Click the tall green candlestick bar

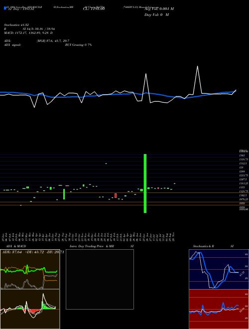145,183
